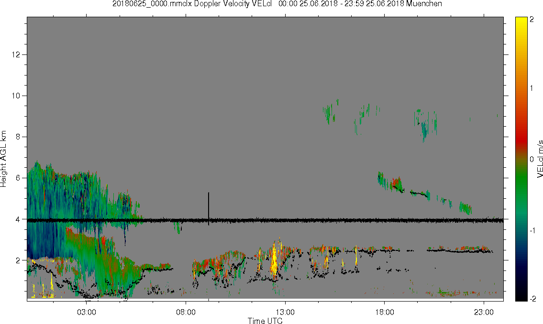This screenshot has width=543, height=324.
Task: Click the height label '8'
Action: 18,137
